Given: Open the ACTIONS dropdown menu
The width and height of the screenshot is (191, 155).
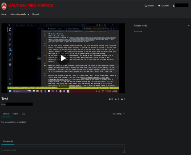Looking at the screenshot, I should (118, 114).
